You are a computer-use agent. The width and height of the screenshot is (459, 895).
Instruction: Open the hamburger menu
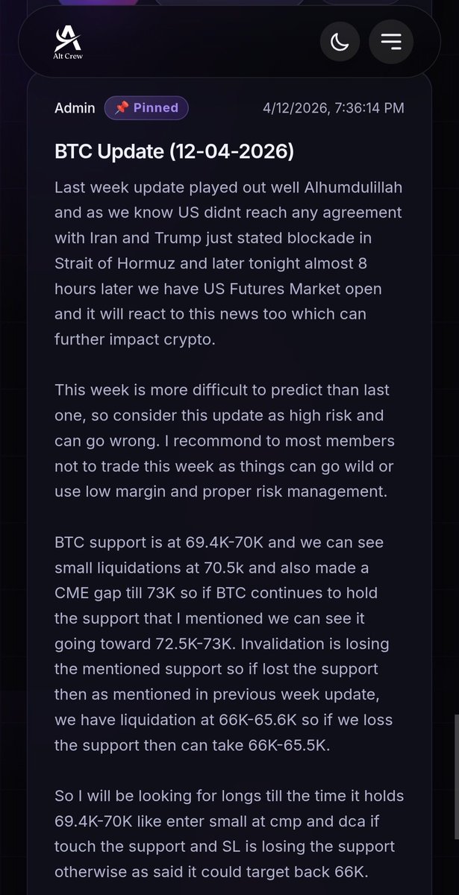pyautogui.click(x=391, y=42)
